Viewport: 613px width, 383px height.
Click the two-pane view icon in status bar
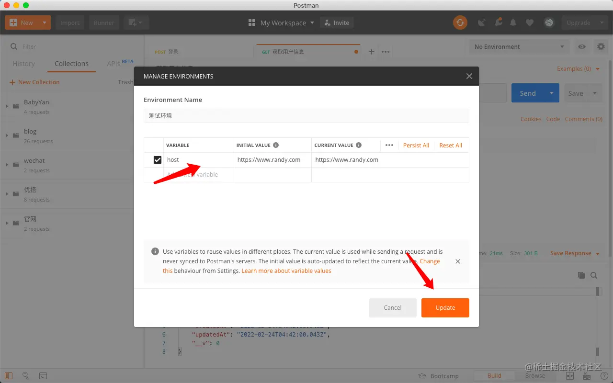570,376
